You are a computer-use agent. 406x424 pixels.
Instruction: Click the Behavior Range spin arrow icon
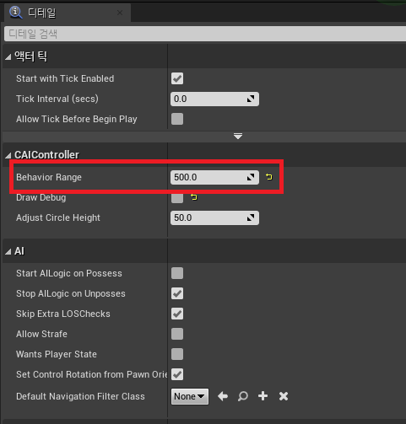click(x=251, y=177)
